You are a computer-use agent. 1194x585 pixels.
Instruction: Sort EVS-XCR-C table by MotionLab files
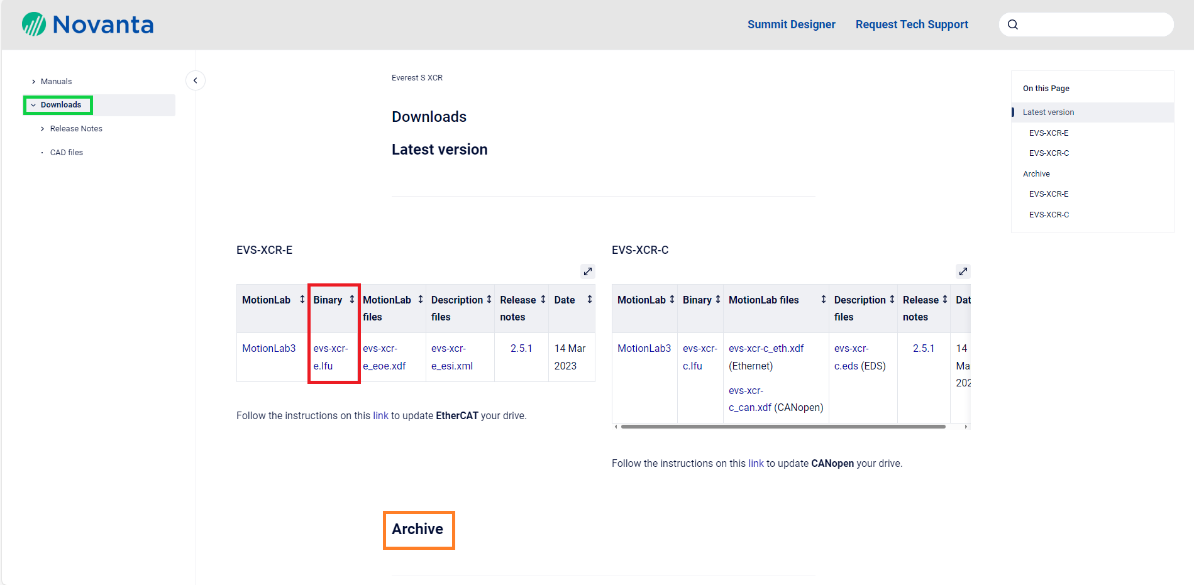823,300
